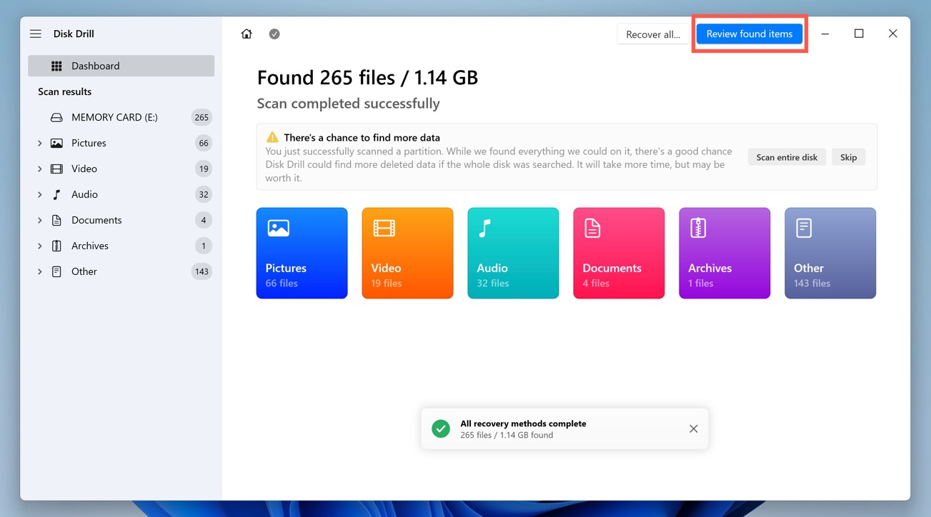Click the warning triangle icon in the notice
This screenshot has width=931, height=517.
pos(272,137)
